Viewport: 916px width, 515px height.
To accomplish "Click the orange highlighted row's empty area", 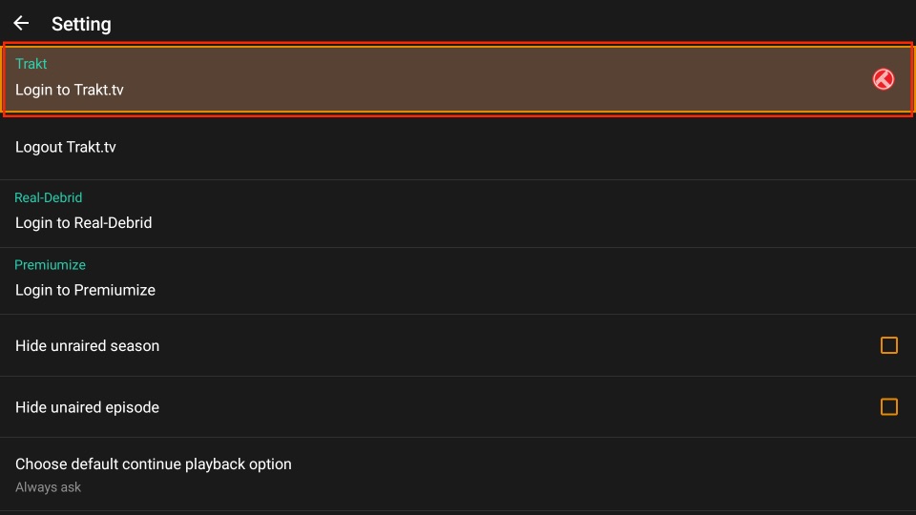I will click(477, 79).
